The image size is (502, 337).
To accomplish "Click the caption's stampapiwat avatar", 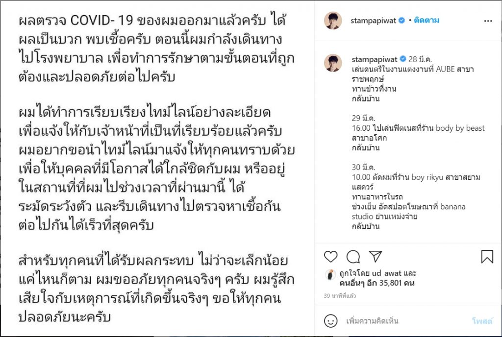I will (333, 63).
